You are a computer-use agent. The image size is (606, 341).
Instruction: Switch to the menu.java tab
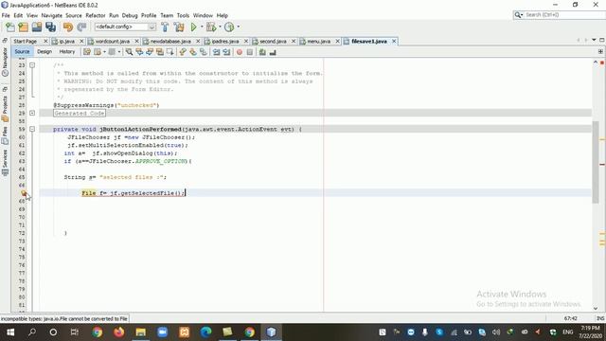click(x=318, y=41)
